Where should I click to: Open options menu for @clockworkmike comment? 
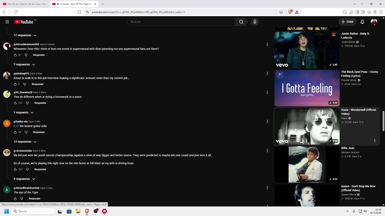tap(267, 151)
